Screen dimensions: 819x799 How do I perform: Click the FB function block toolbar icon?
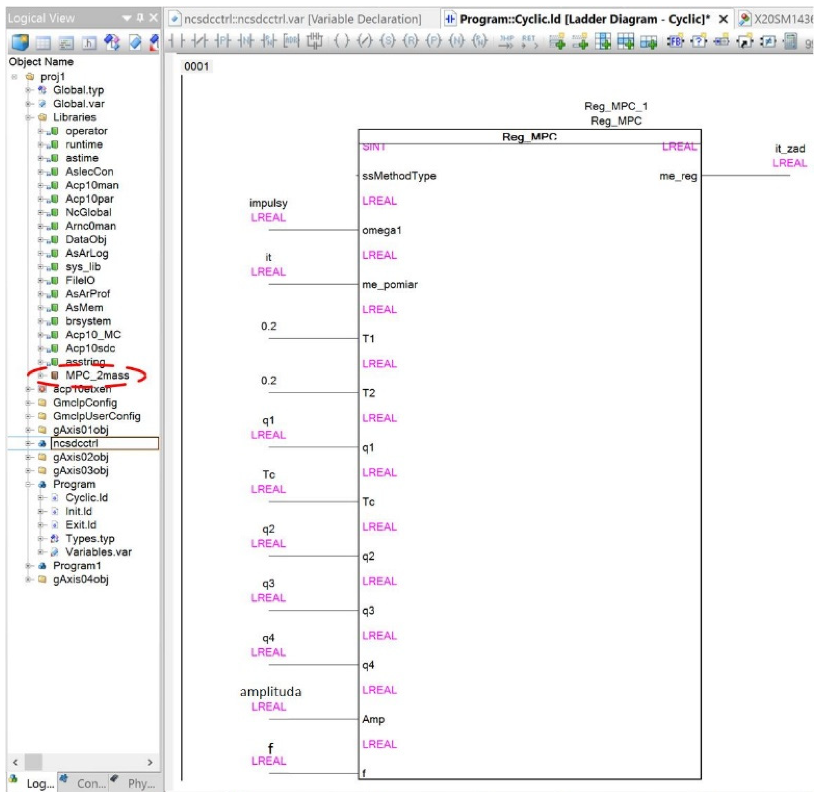(675, 41)
